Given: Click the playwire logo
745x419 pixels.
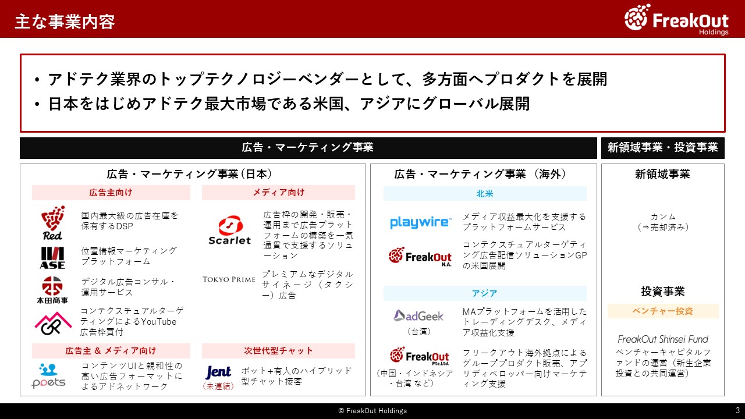Looking at the screenshot, I should pyautogui.click(x=420, y=222).
